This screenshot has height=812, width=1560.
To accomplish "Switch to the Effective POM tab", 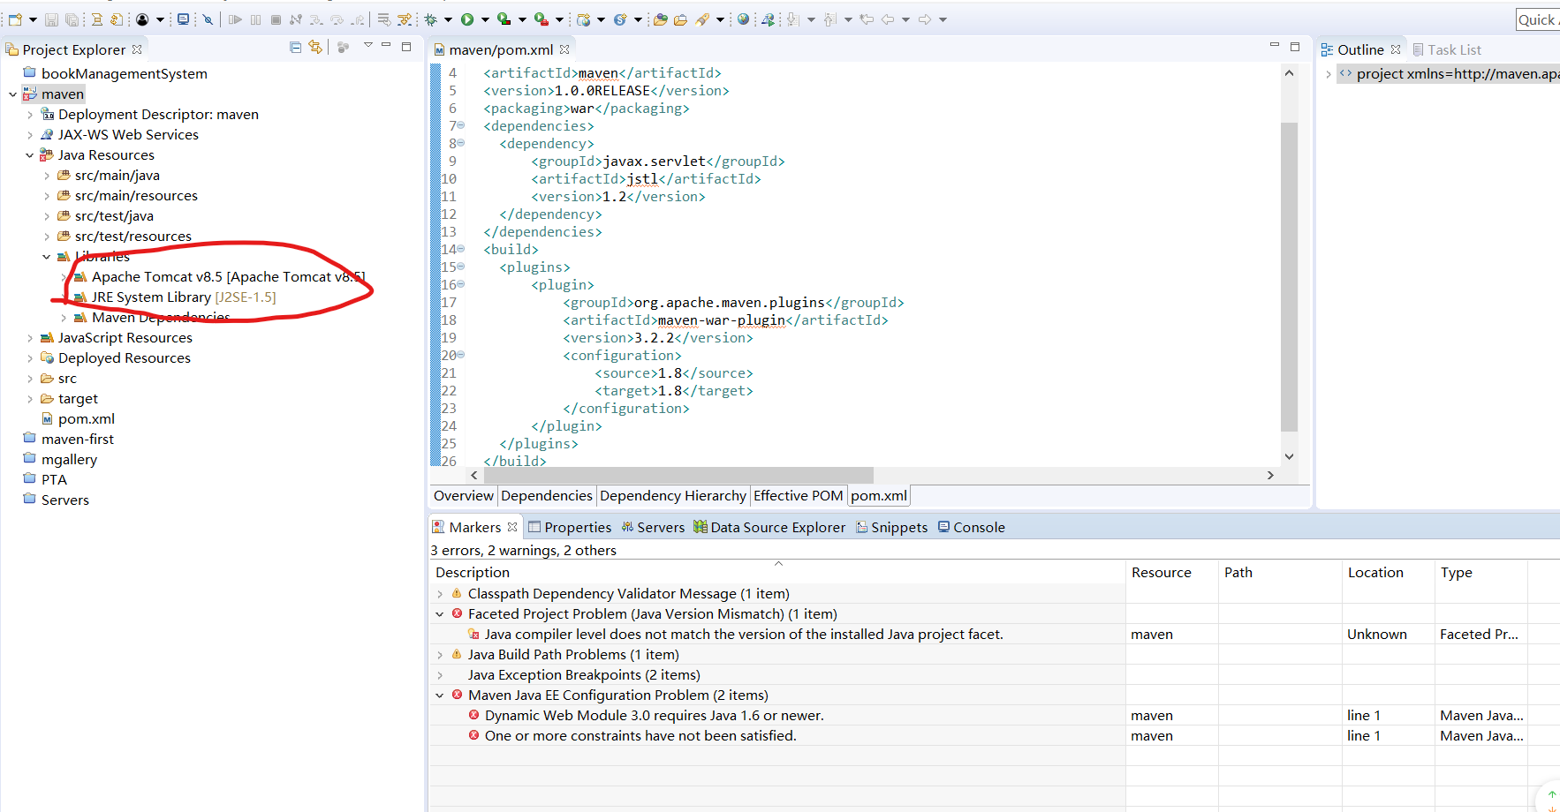I will click(799, 496).
